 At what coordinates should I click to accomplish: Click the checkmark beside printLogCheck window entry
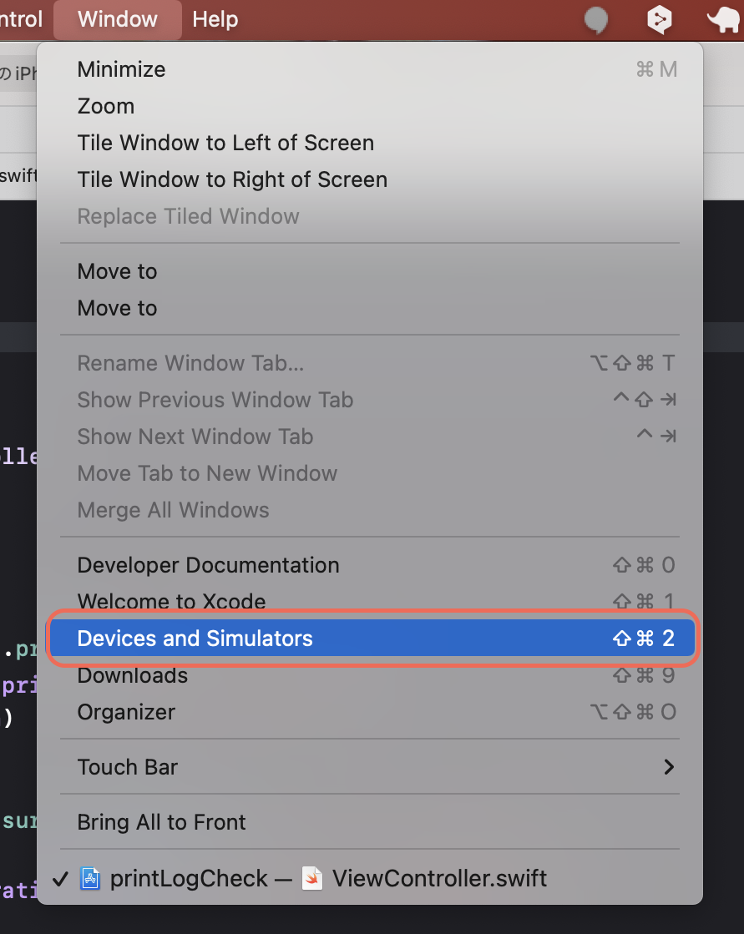[x=58, y=878]
